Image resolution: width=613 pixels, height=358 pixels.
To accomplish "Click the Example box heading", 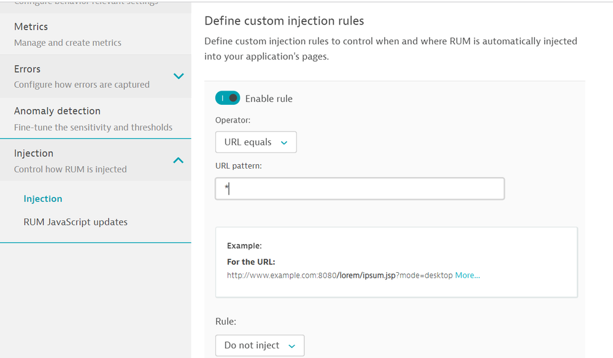I will pos(244,246).
